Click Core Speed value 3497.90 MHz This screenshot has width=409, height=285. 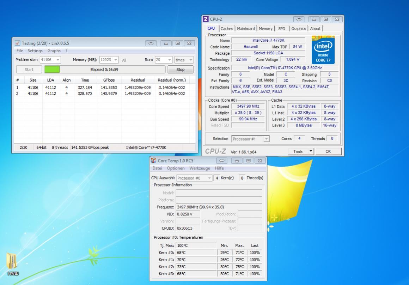pyautogui.click(x=248, y=106)
